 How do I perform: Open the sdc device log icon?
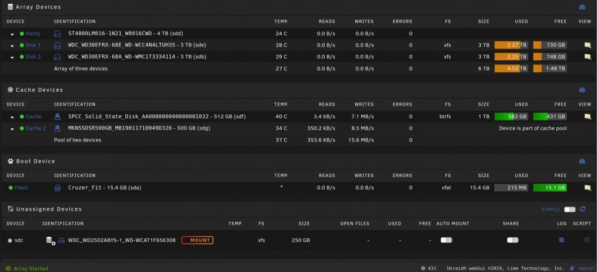[562, 240]
